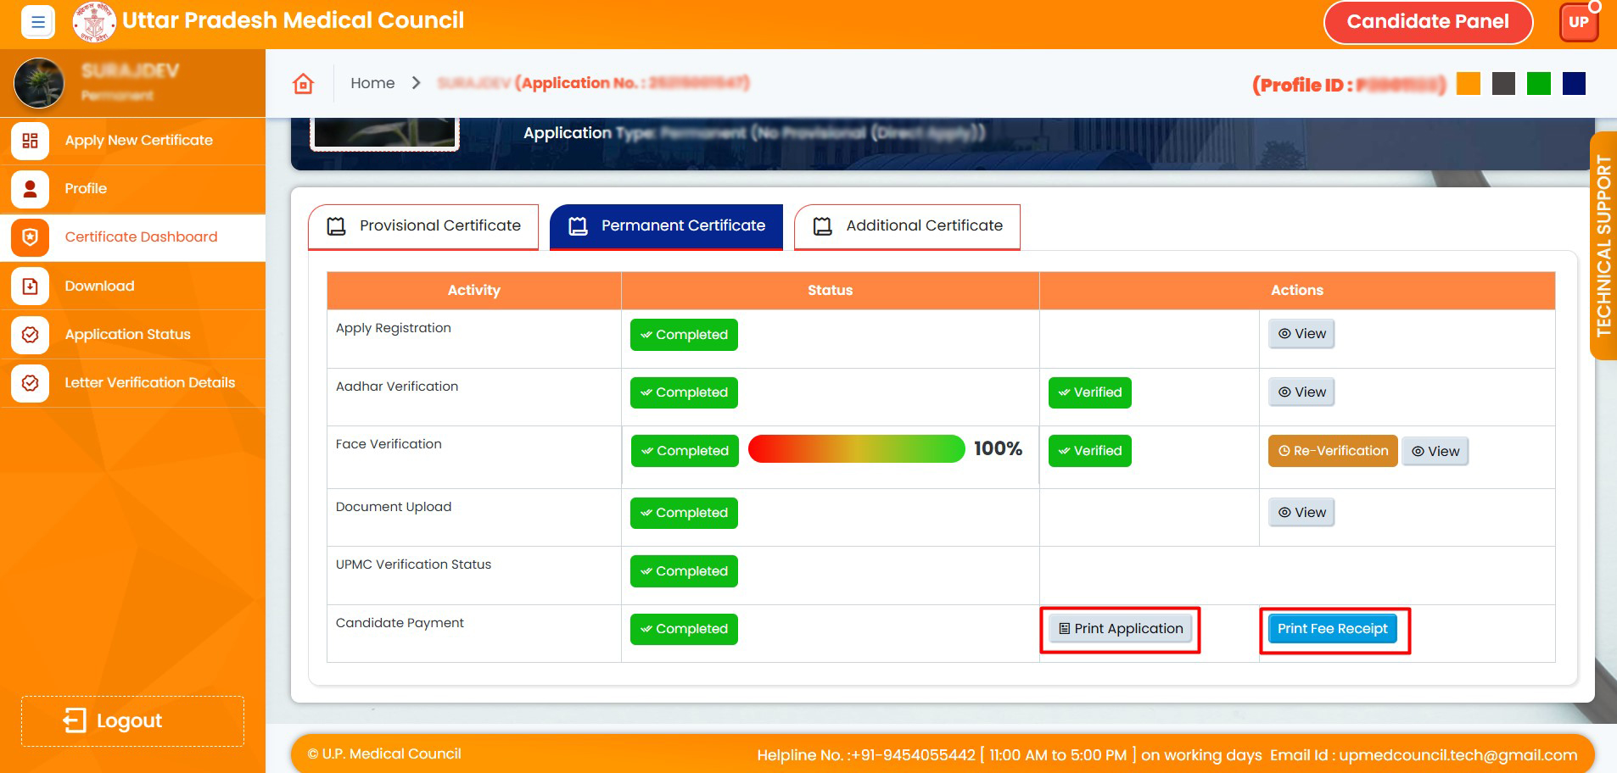Click the Print Fee Receipt button
1617x773 pixels.
(x=1332, y=629)
